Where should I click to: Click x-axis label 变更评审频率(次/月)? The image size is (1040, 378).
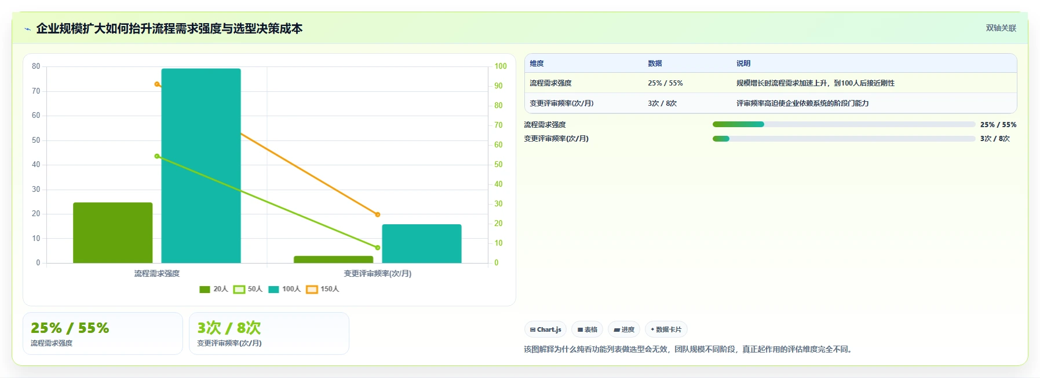click(x=378, y=273)
